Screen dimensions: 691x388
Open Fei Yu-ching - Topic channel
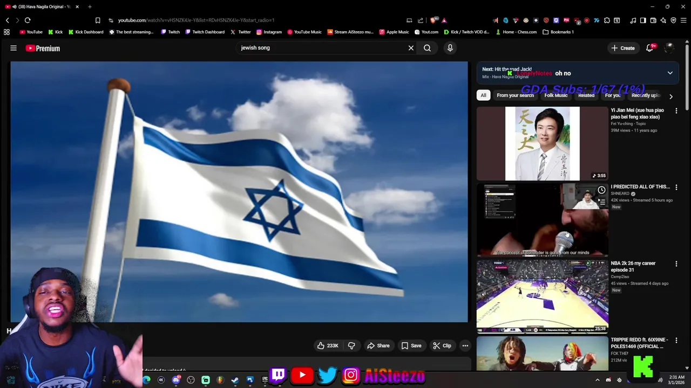coord(628,123)
